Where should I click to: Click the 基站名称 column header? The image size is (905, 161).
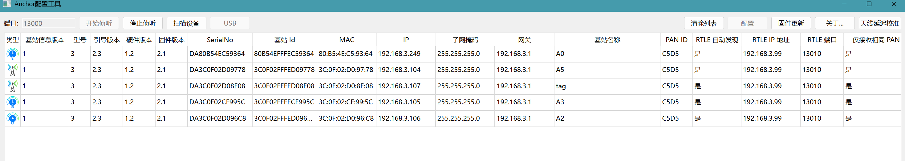point(607,40)
